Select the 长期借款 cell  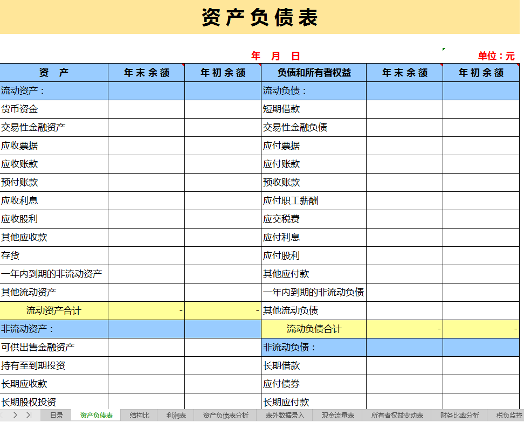point(314,366)
